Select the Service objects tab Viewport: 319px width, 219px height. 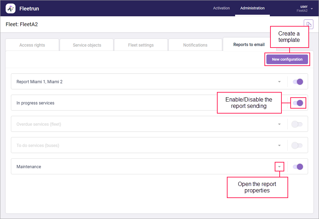click(87, 45)
